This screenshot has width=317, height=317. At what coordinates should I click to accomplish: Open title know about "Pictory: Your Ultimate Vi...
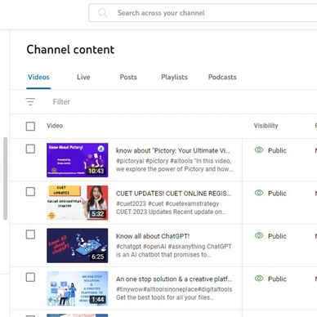pyautogui.click(x=173, y=150)
